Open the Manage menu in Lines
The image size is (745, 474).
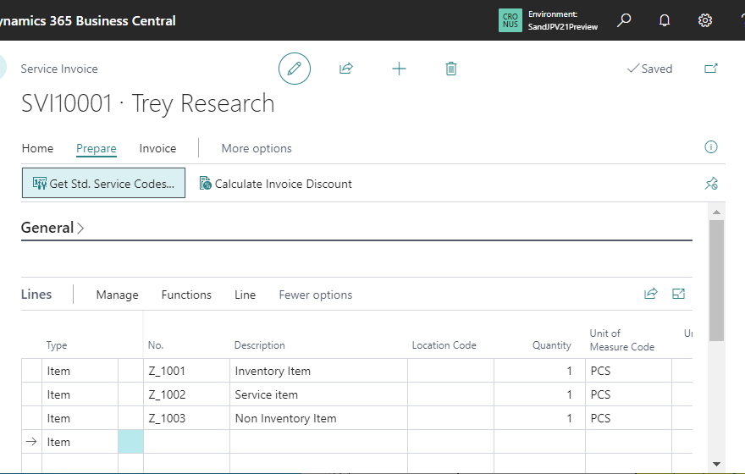click(x=118, y=295)
